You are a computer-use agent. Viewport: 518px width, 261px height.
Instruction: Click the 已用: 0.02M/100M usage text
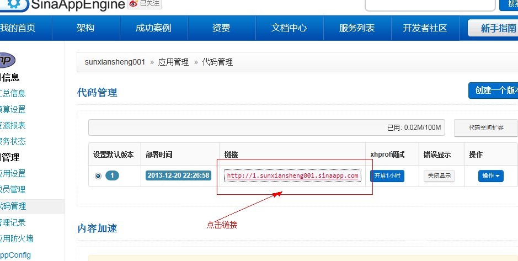pos(414,127)
